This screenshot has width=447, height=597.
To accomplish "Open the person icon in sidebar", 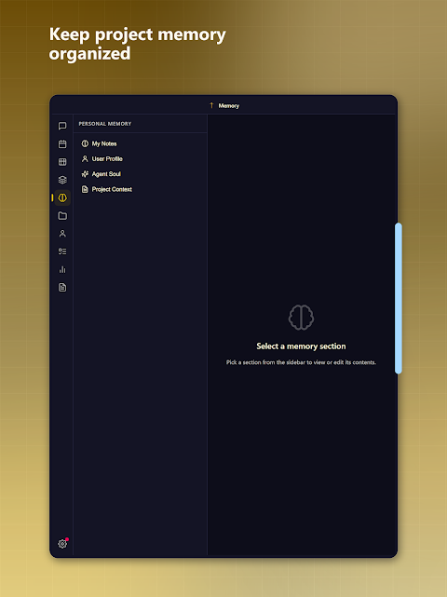I will [62, 234].
